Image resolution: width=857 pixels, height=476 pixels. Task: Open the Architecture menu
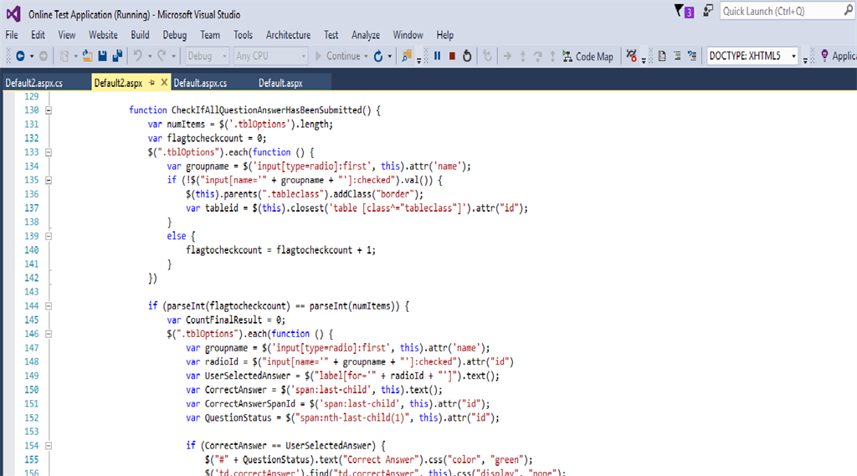pos(288,35)
